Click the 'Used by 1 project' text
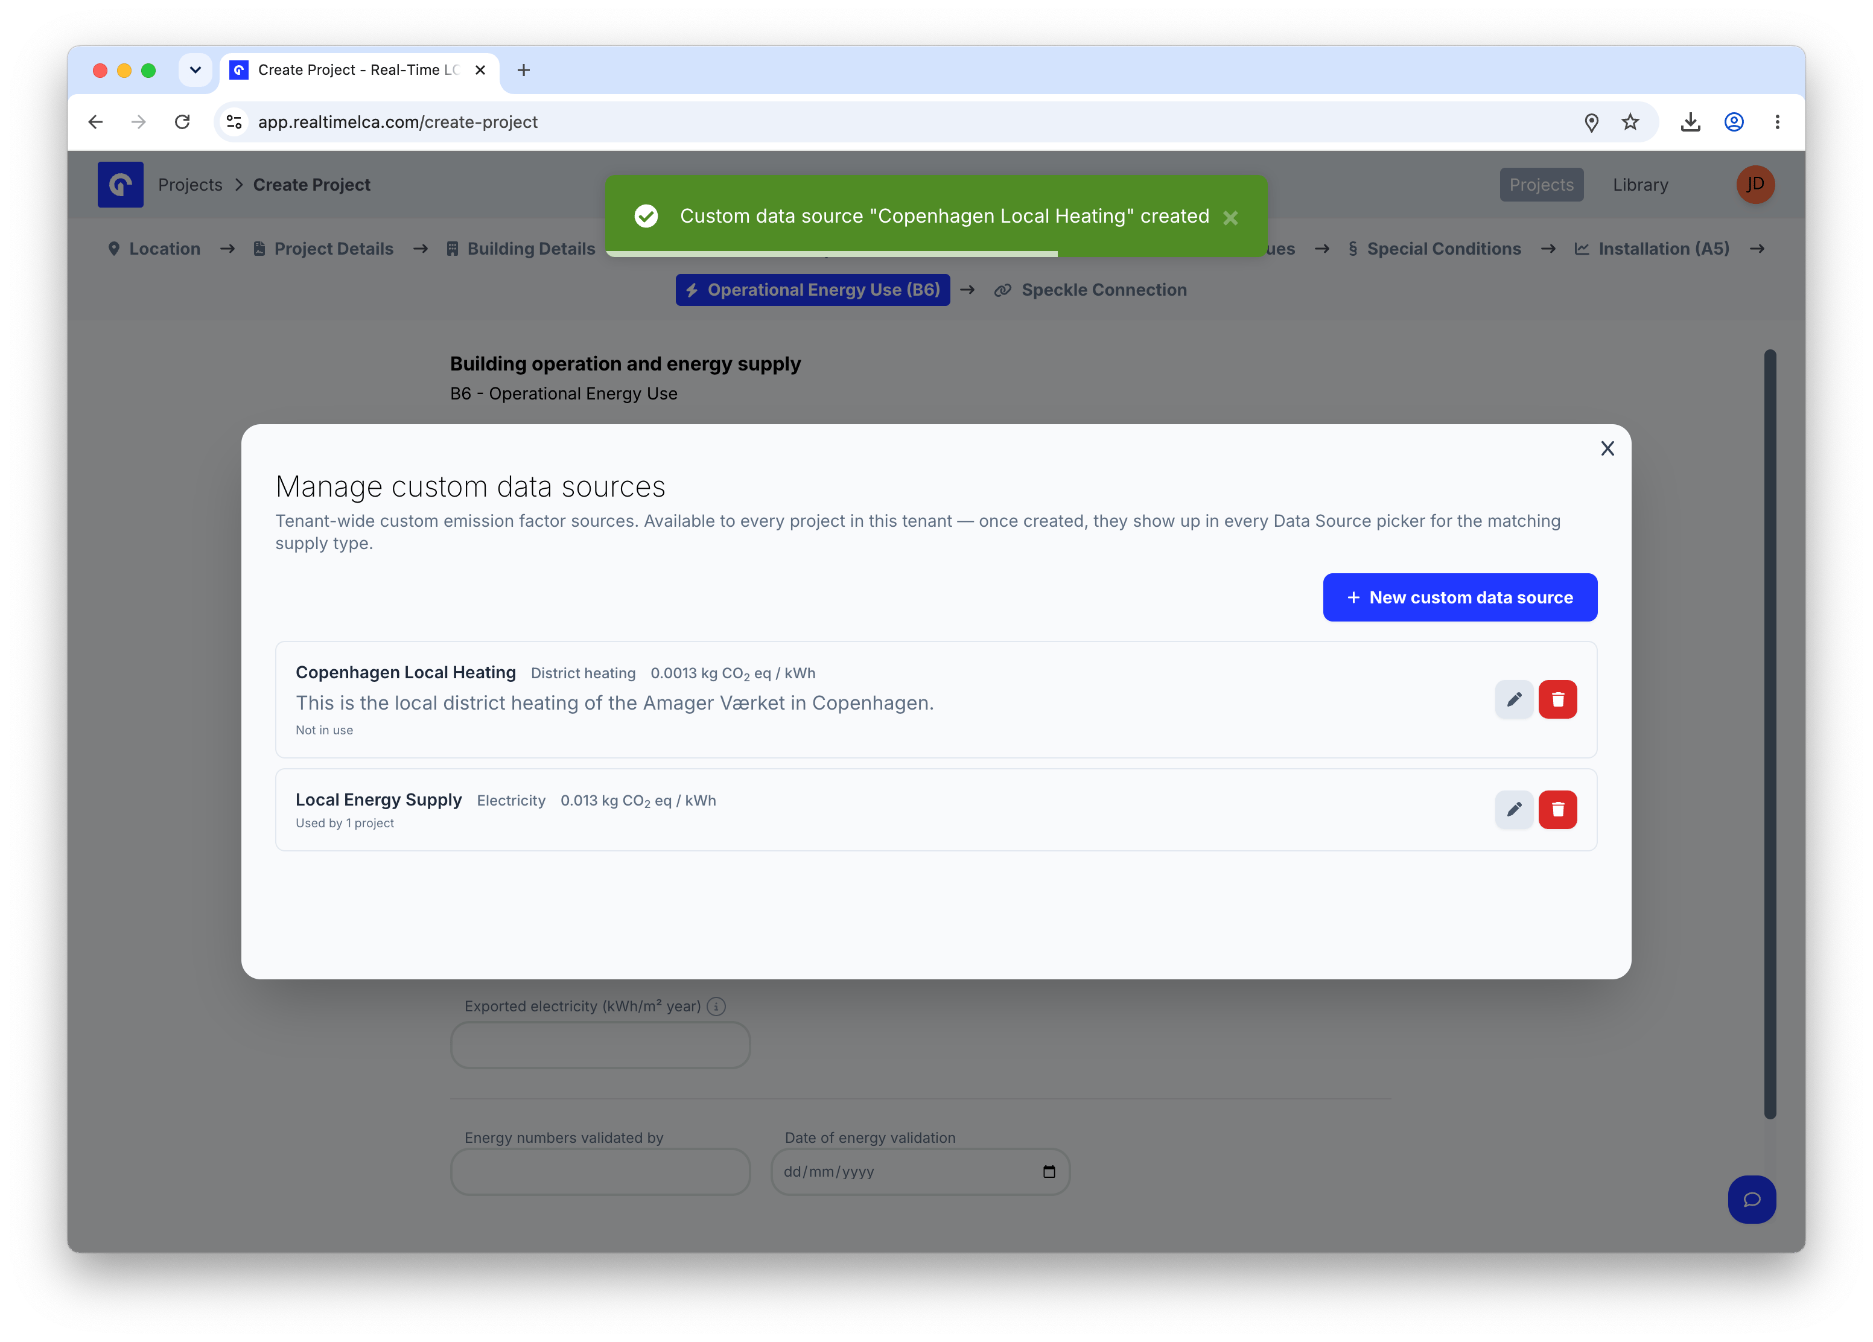The image size is (1873, 1342). point(345,822)
